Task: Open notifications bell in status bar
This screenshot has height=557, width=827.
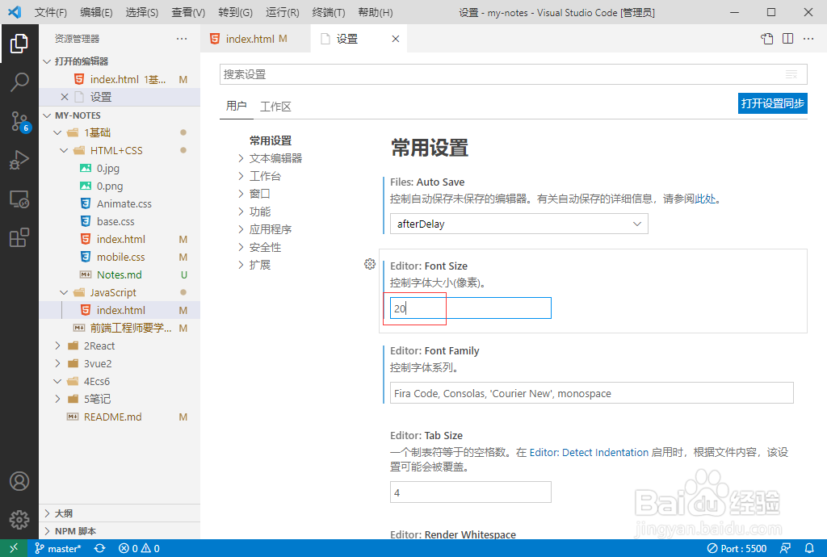Action: [x=809, y=548]
